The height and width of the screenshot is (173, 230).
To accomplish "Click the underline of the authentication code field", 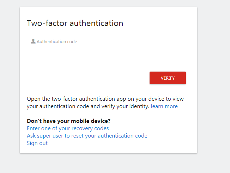I will click(108, 59).
